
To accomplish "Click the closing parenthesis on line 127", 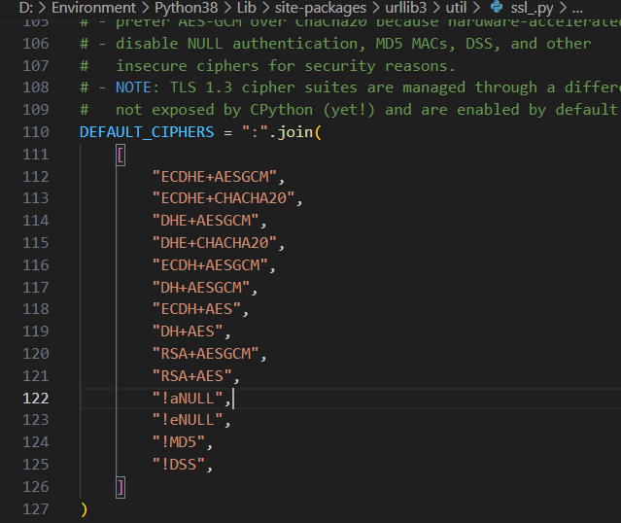I will click(84, 509).
